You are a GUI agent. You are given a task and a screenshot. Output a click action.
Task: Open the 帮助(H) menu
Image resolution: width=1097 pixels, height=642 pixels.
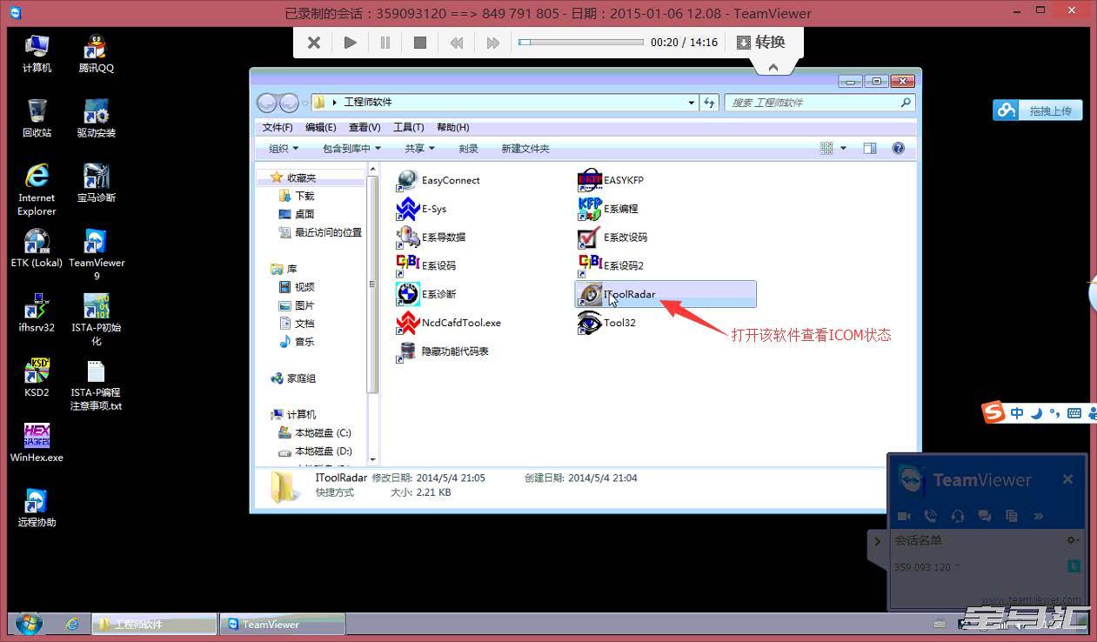click(452, 127)
